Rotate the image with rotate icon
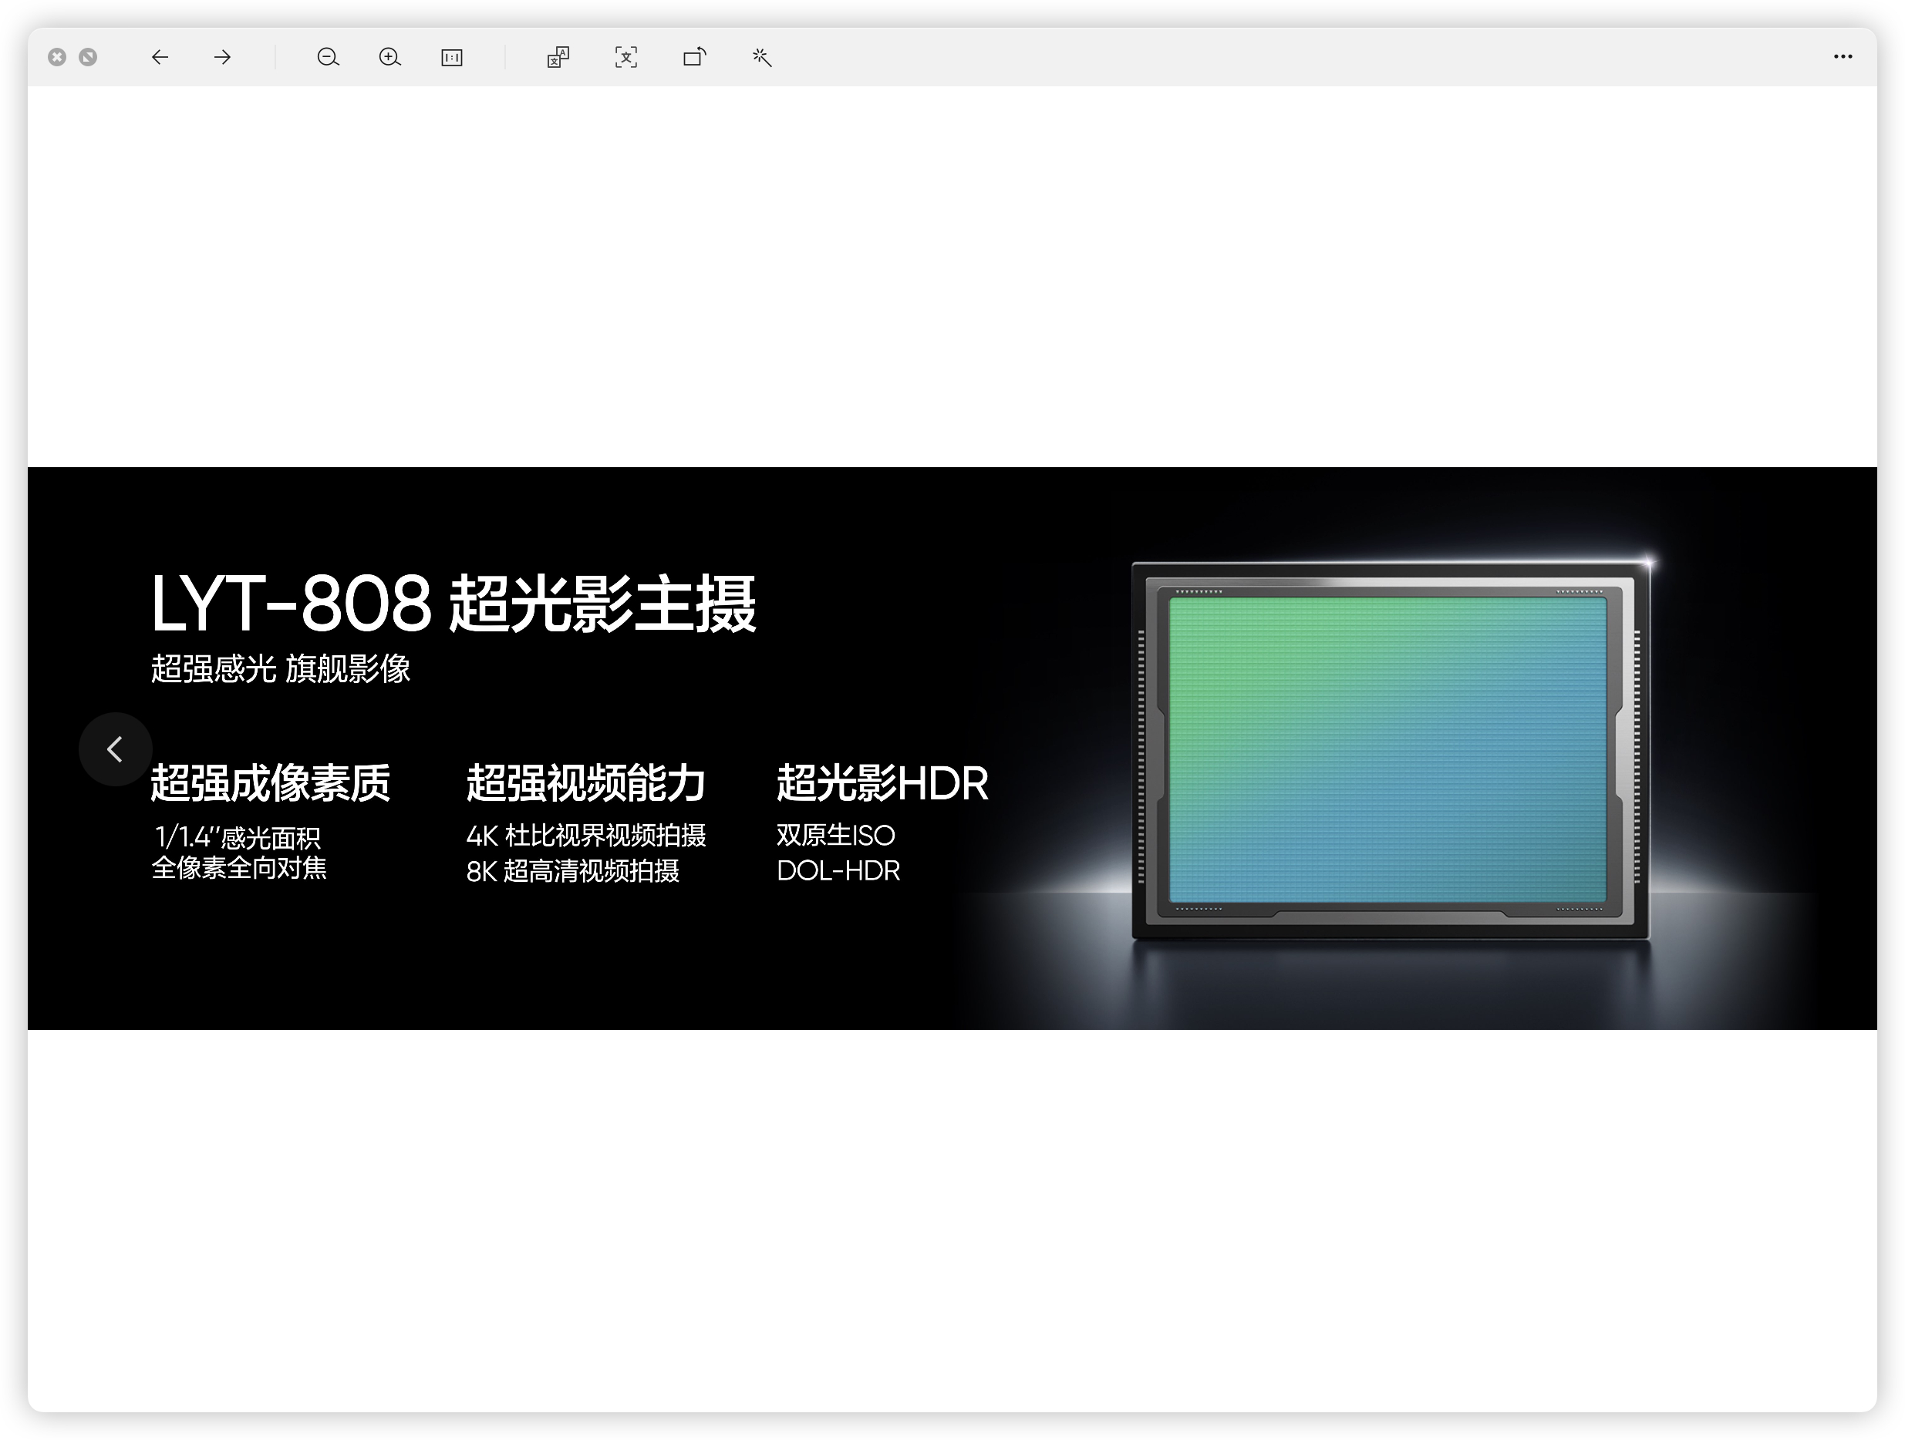Screen dimensions: 1905x1440 pyautogui.click(x=695, y=58)
